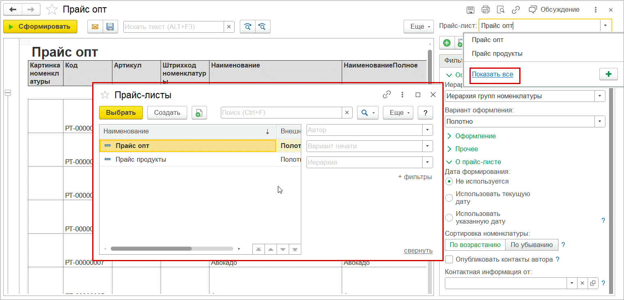The image size is (624, 300).
Task: Click the Сформировать button
Action: pos(40,27)
